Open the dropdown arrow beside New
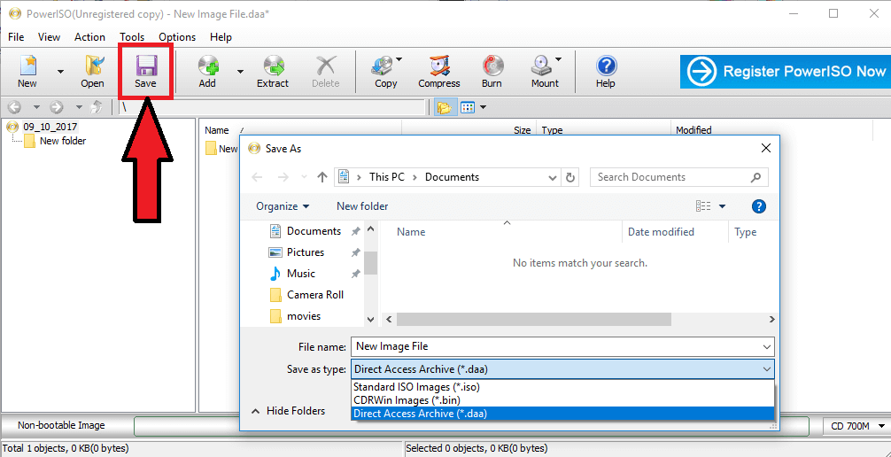Screen dimensions: 891x457 click(x=60, y=72)
